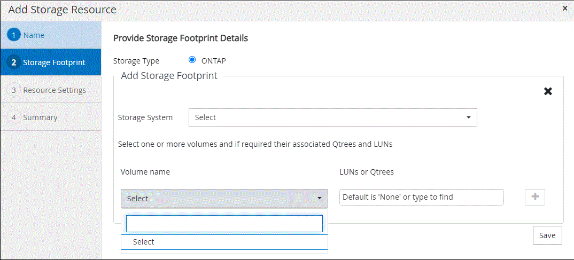
Task: Click the LUNs or Qtrees text field
Action: click(421, 197)
